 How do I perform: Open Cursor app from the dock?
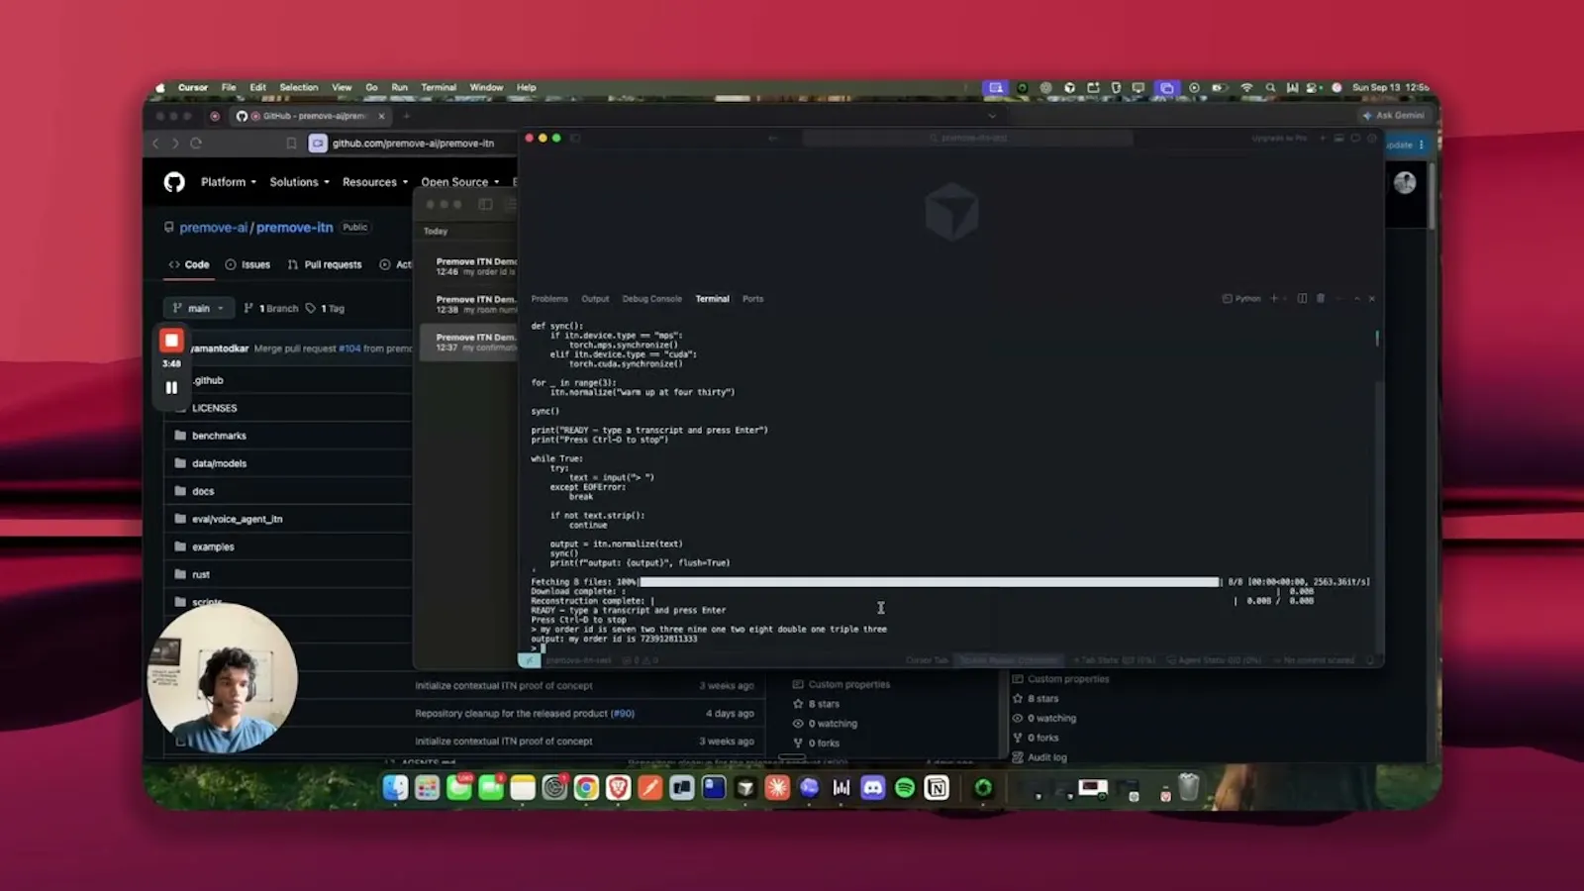point(745,787)
